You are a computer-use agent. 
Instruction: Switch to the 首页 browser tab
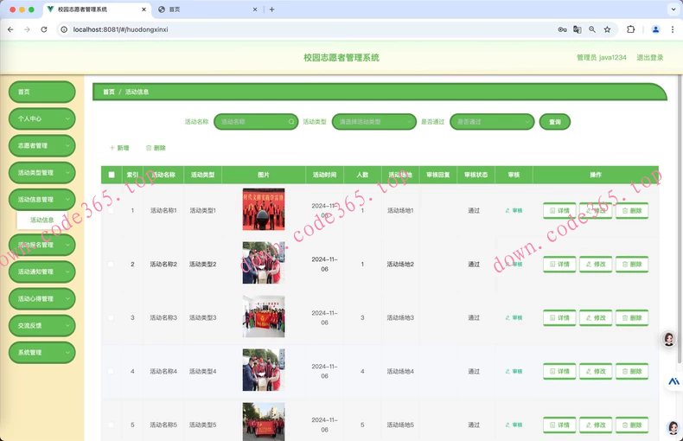[207, 10]
